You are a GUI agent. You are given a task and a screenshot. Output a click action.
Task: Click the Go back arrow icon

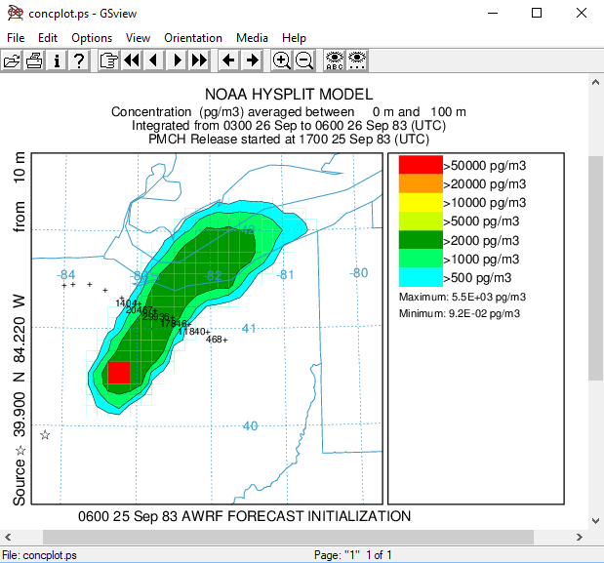[229, 60]
